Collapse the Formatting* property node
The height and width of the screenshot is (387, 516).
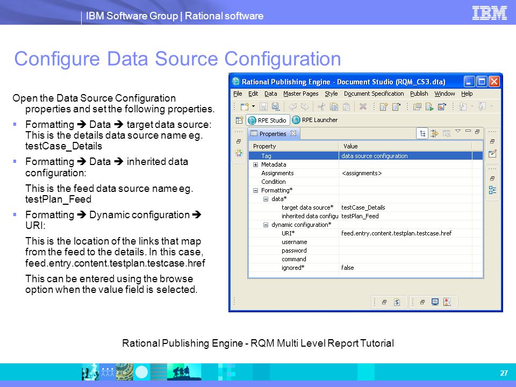256,190
